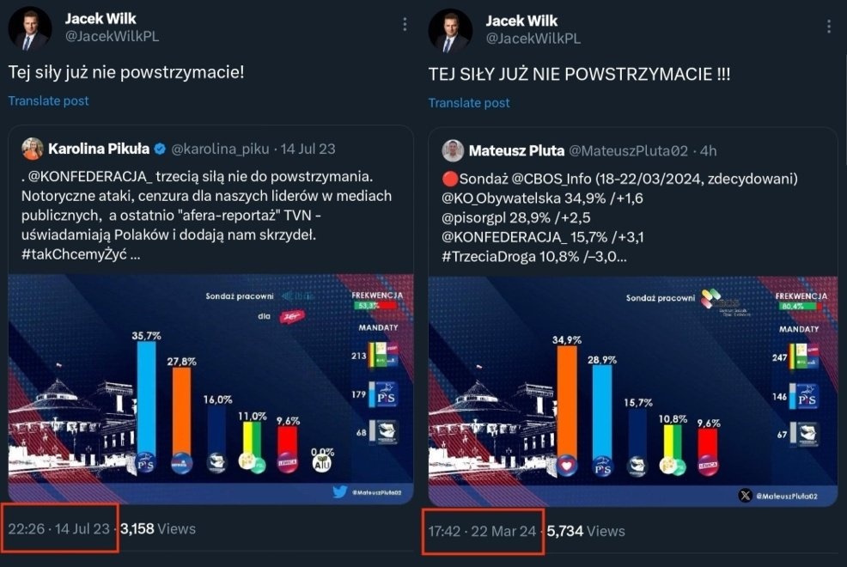
Task: Open Karolina Pikuła's quoted post name
Action: [x=99, y=149]
